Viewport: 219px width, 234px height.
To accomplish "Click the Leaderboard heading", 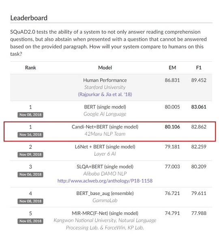I will (29, 18).
